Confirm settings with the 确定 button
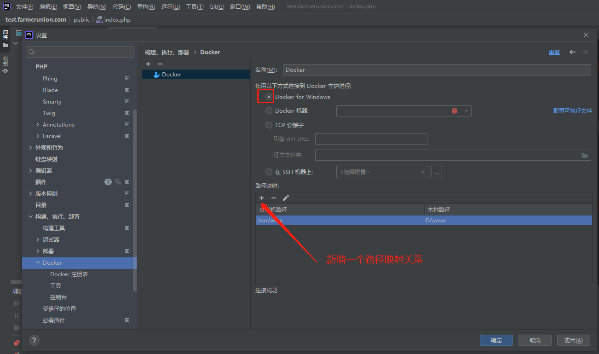599x354 pixels. click(x=496, y=341)
